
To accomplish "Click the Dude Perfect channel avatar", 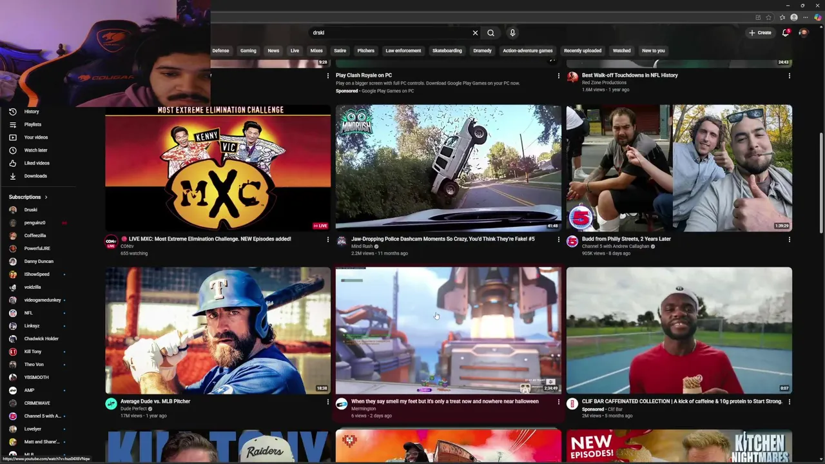I will (111, 404).
